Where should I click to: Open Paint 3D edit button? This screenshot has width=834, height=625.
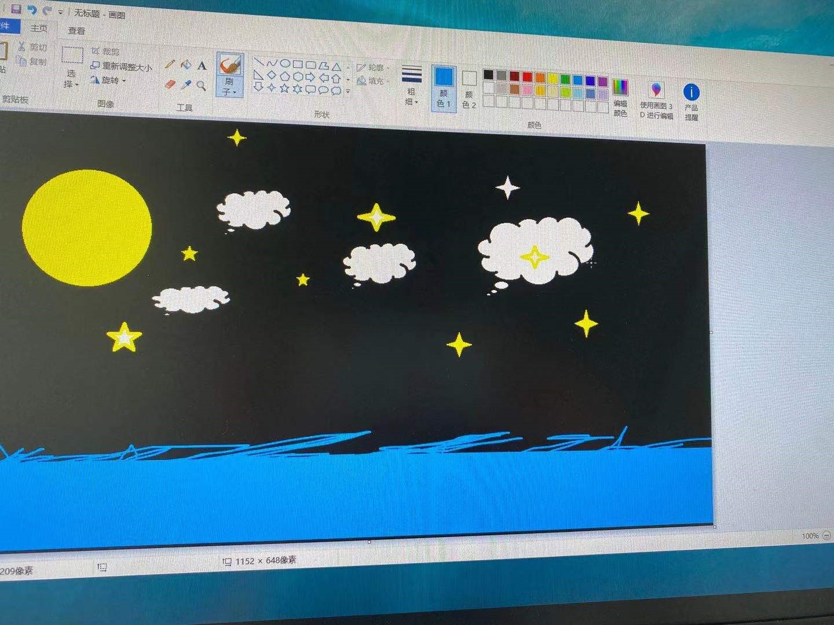click(x=656, y=99)
